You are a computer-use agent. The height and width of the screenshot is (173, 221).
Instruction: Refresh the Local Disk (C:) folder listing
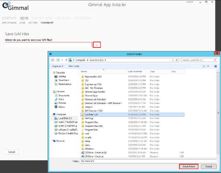point(177,60)
